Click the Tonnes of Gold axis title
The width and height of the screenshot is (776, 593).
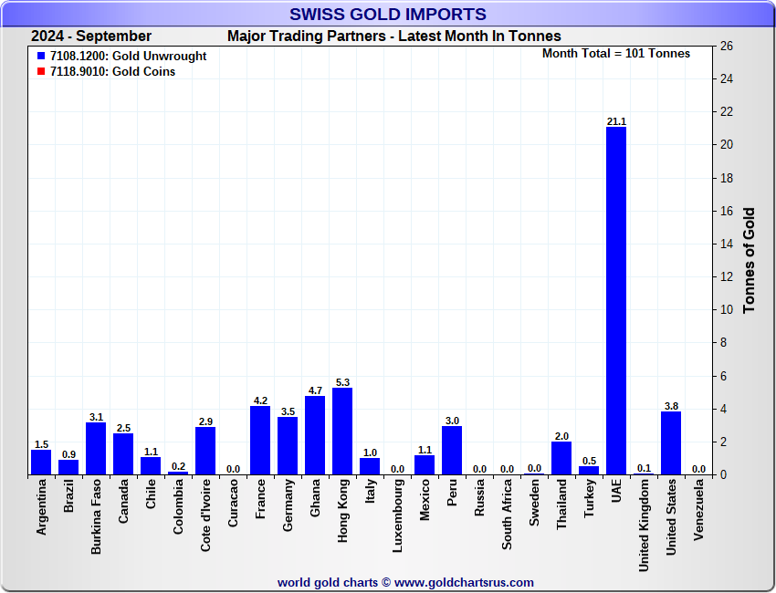click(749, 261)
